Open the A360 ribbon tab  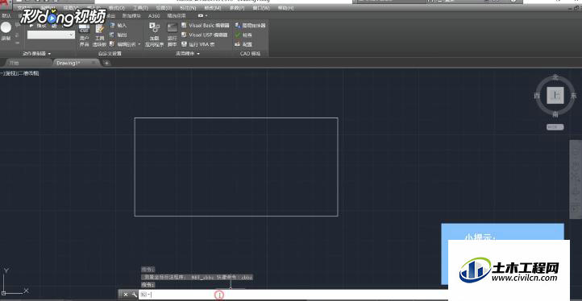[154, 16]
